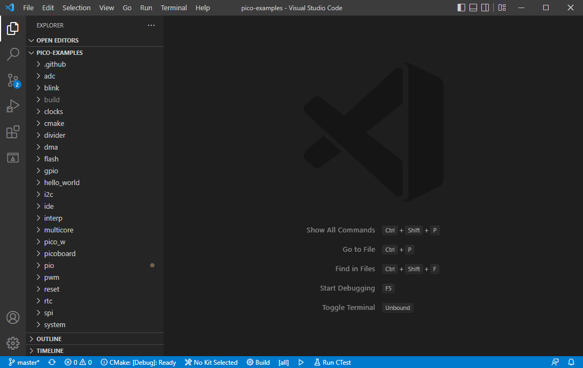Open the File menu
The height and width of the screenshot is (368, 583).
pos(28,8)
